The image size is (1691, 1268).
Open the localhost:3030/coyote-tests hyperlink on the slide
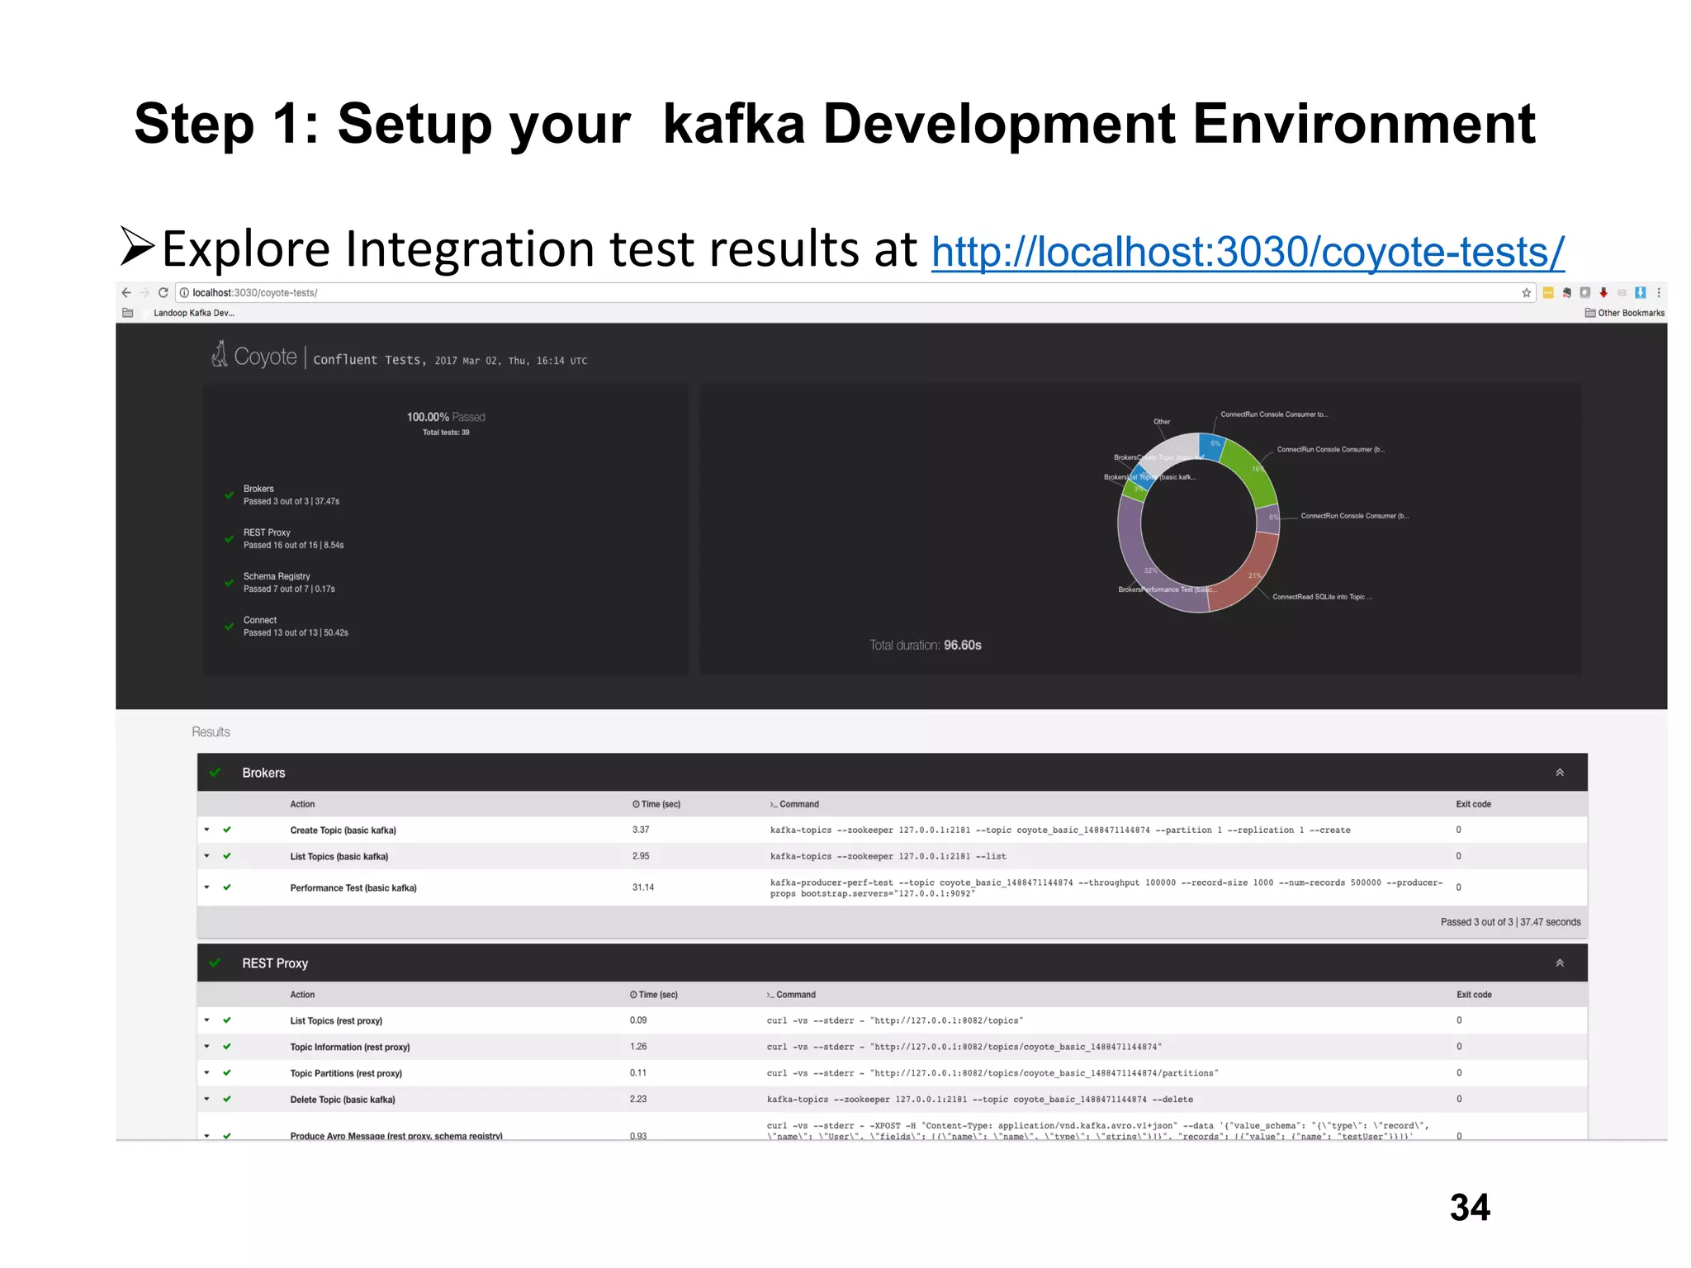click(1248, 252)
